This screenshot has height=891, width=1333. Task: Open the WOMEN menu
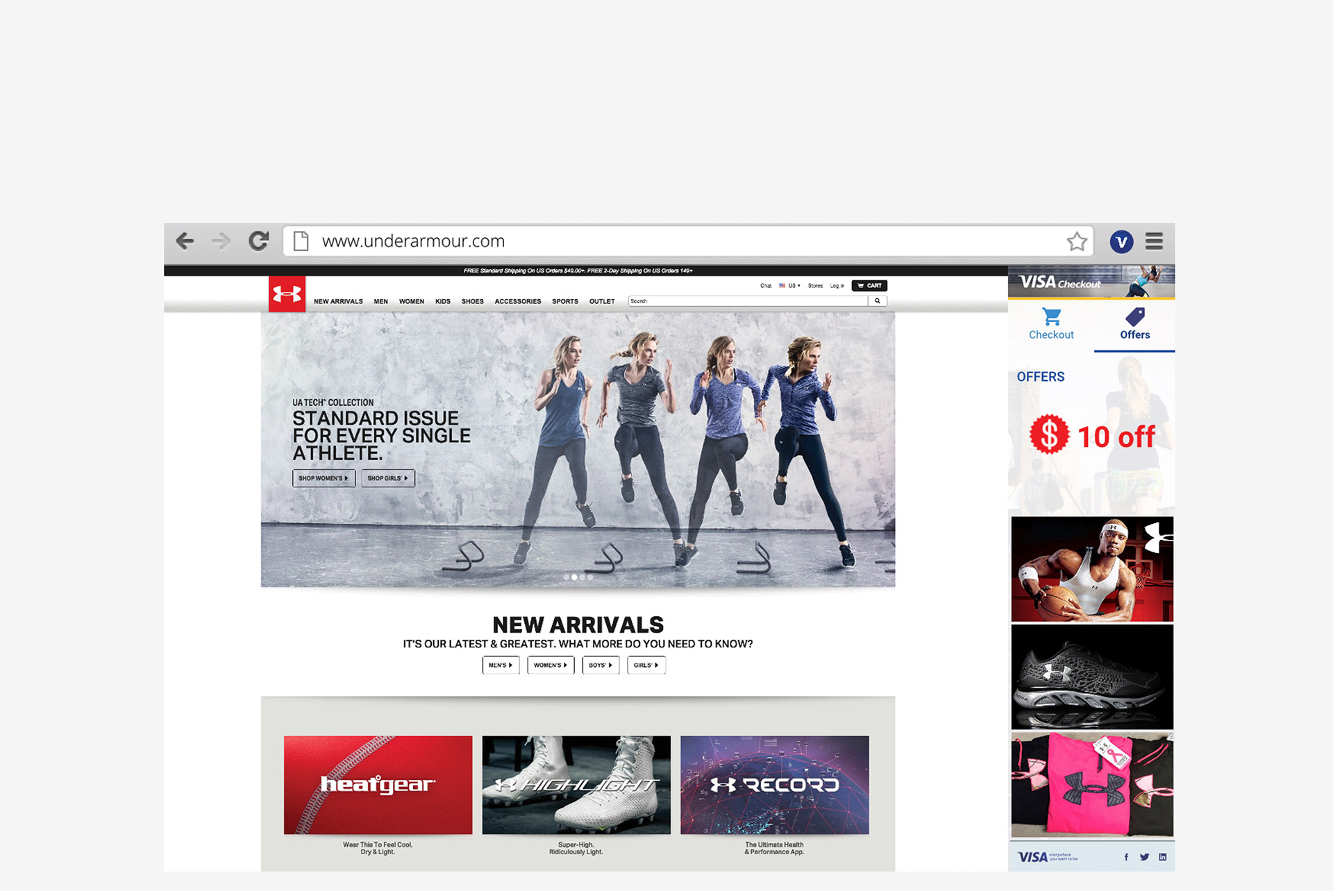coord(411,301)
